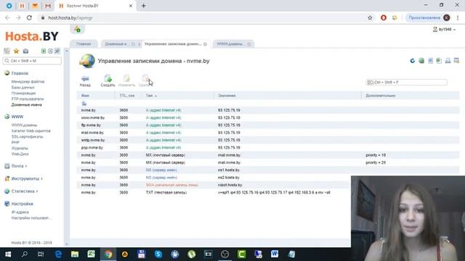Click the green globe icon in page header
This screenshot has width=465, height=261.
(421, 61)
